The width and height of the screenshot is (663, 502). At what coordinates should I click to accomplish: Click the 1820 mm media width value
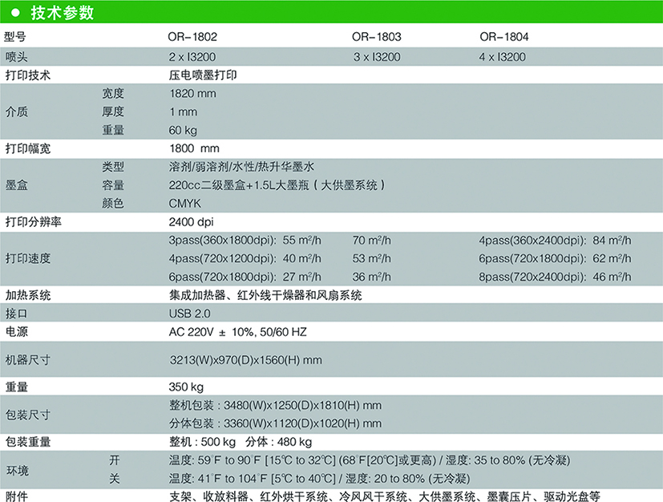(193, 93)
